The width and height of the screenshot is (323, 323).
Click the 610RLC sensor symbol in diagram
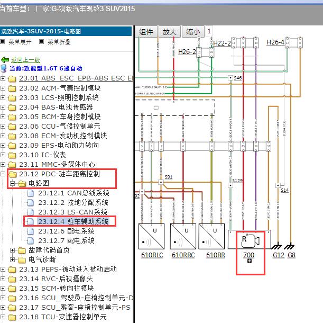[151, 236]
